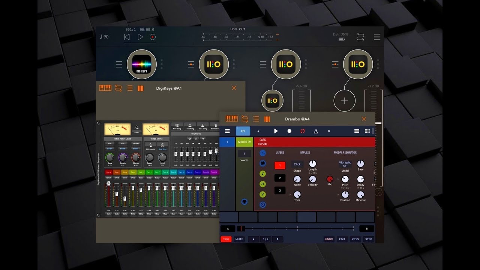Open the DigiKeys node in the AUM channel
This screenshot has height=270, width=480.
tap(142, 64)
